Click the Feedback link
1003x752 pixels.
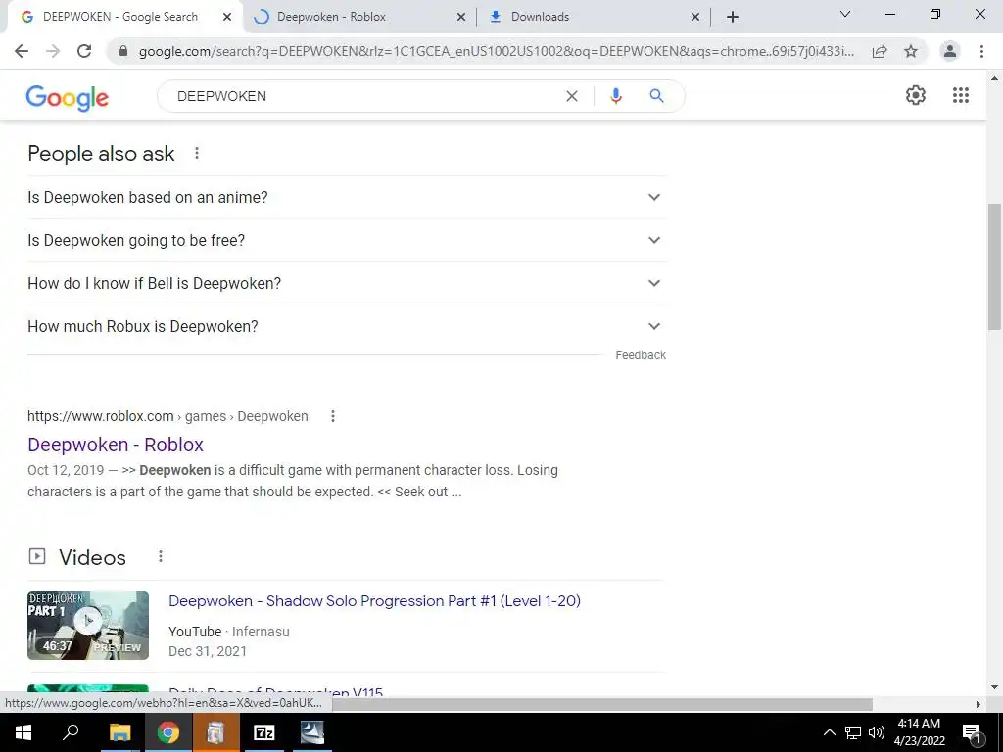pos(641,355)
